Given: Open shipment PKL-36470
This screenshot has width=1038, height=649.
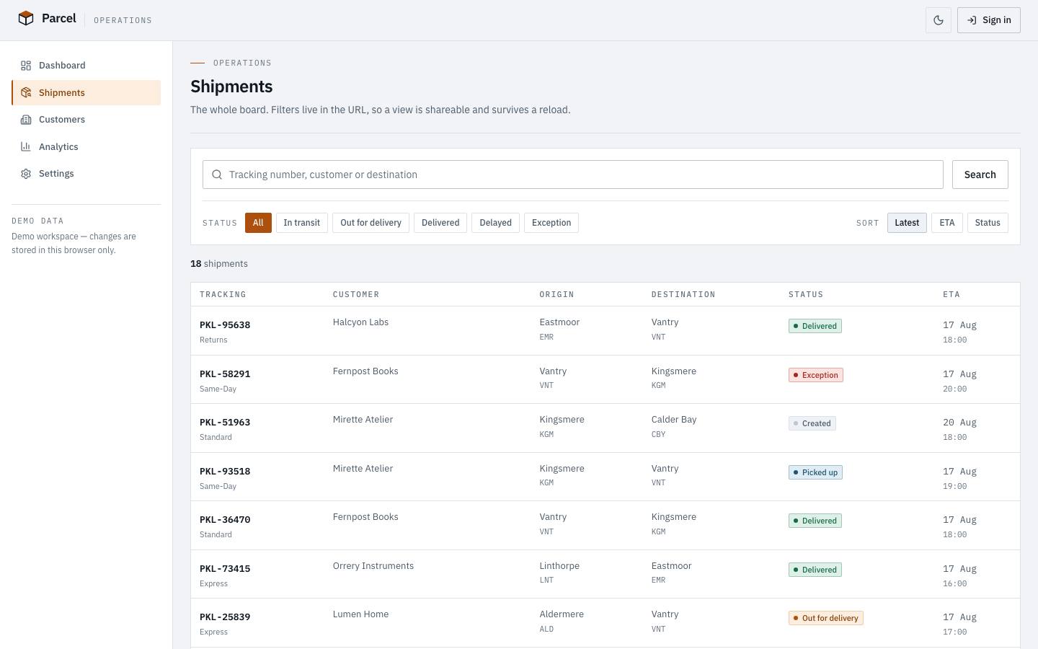Looking at the screenshot, I should (x=225, y=520).
